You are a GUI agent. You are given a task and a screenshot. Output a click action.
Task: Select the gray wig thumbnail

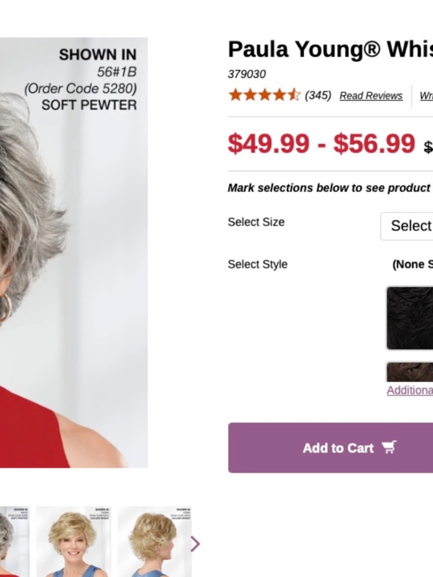15,542
